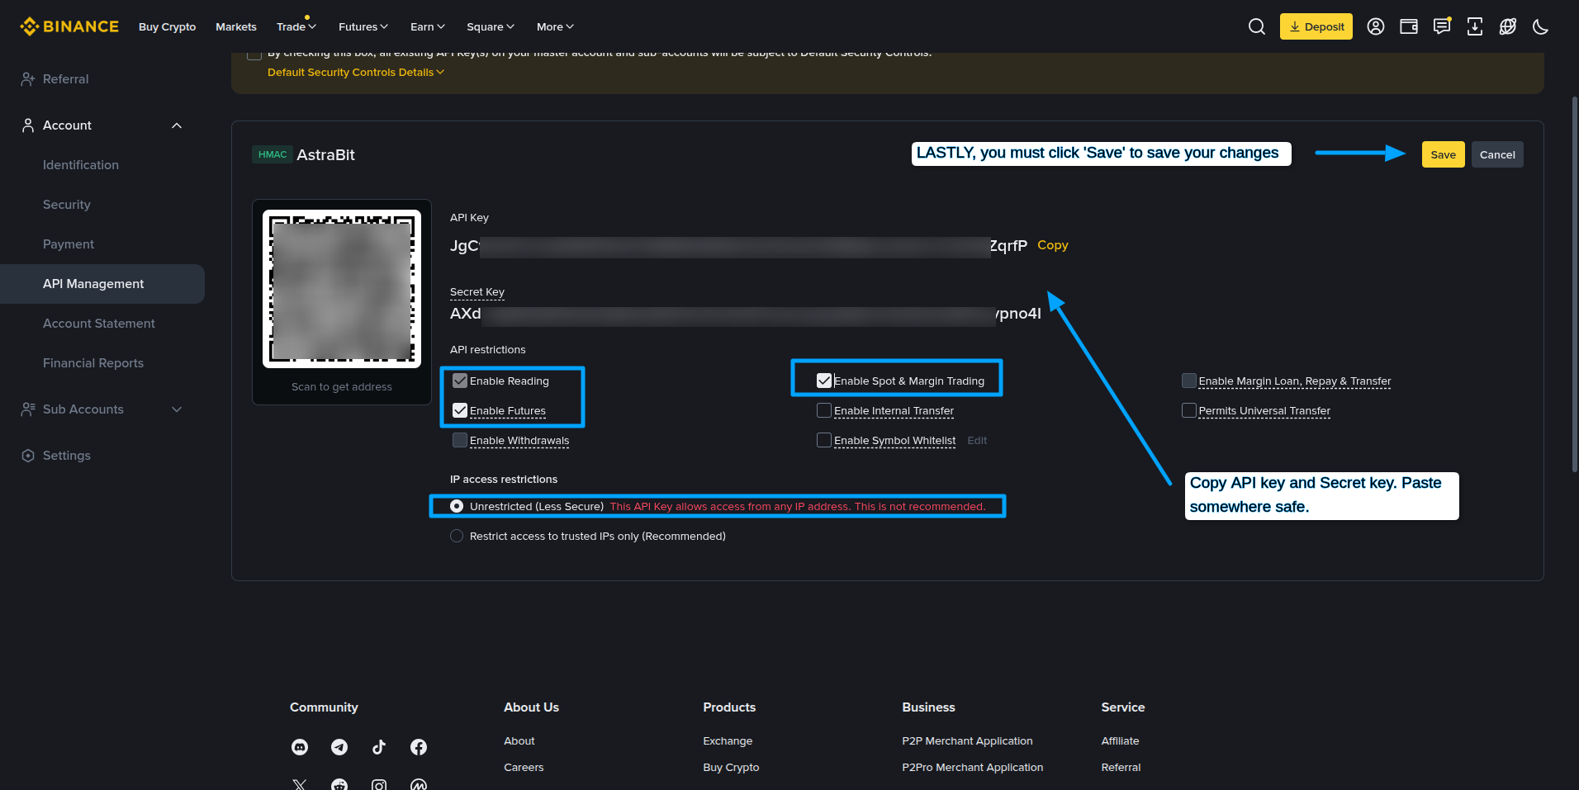Go to Markets in the top navigation
The width and height of the screenshot is (1579, 790).
236,26
